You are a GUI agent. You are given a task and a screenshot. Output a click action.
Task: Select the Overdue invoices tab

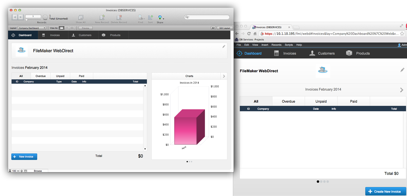click(x=40, y=76)
